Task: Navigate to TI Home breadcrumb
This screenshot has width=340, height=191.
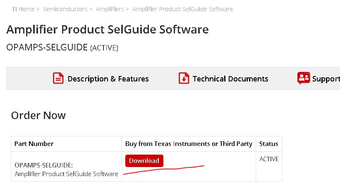Action: 23,9
